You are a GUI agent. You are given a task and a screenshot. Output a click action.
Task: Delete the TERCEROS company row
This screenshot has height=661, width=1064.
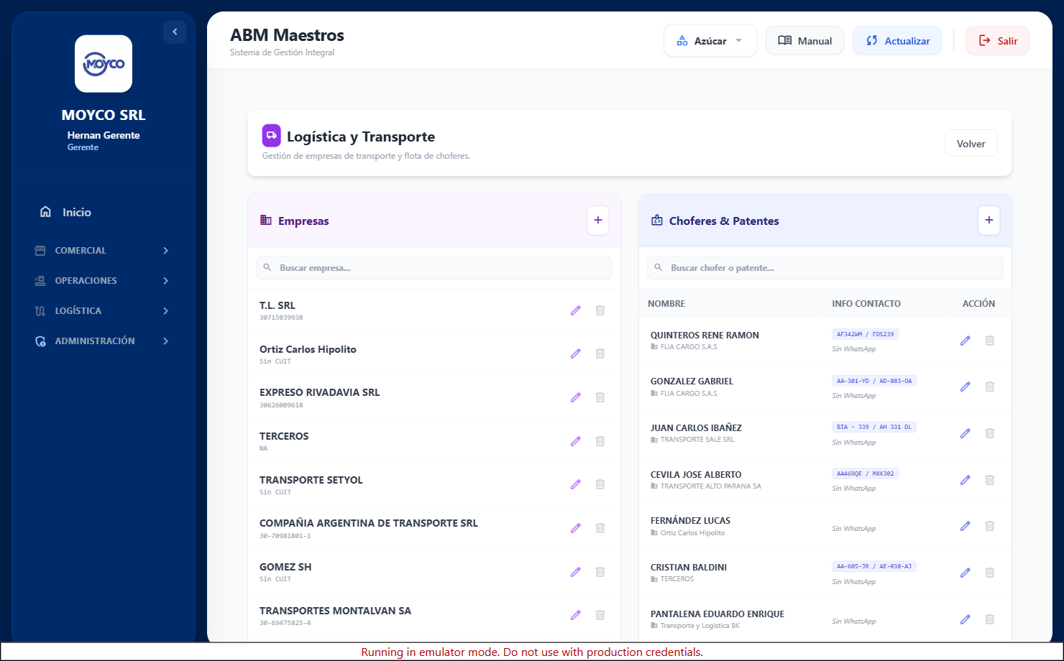coord(600,441)
